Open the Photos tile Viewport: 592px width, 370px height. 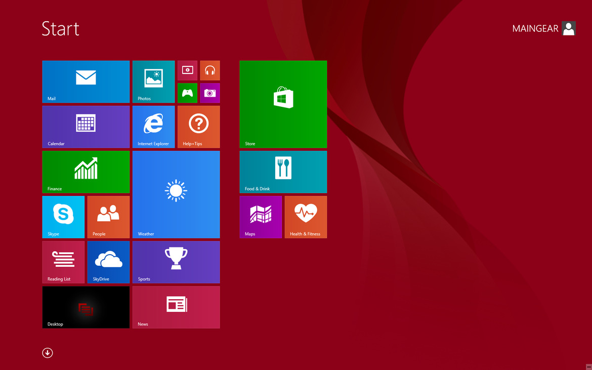tap(154, 81)
